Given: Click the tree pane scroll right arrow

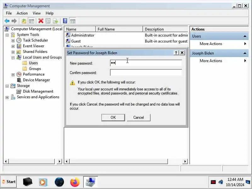Looking at the screenshot, I should [59, 161].
